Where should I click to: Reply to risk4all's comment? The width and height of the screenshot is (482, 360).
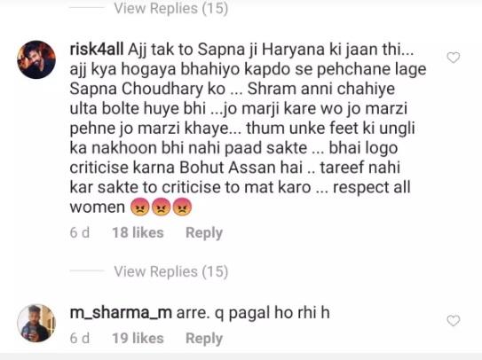click(204, 233)
